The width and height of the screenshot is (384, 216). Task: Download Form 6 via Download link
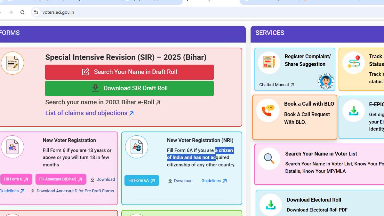point(102,180)
